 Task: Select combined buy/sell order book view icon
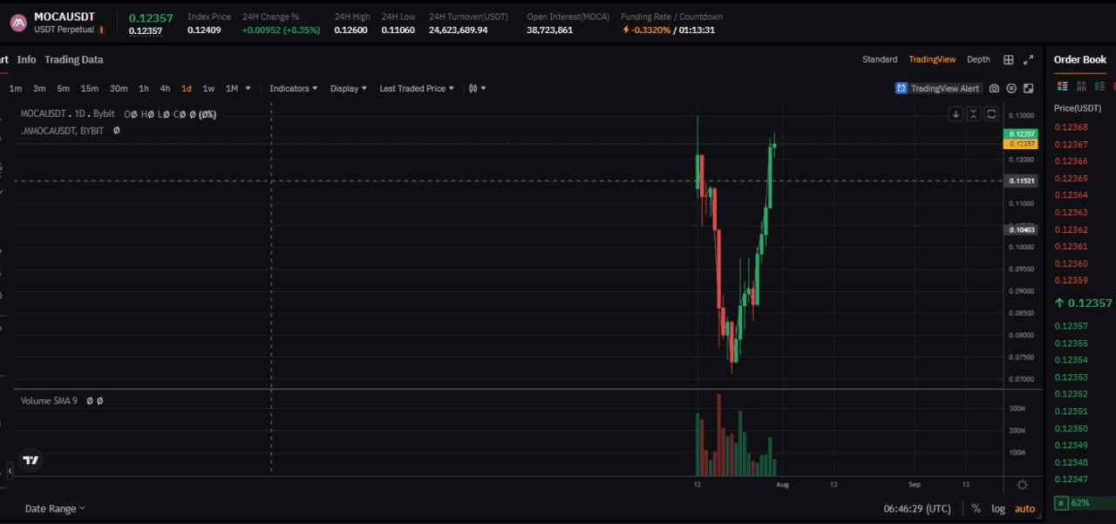coord(1062,86)
